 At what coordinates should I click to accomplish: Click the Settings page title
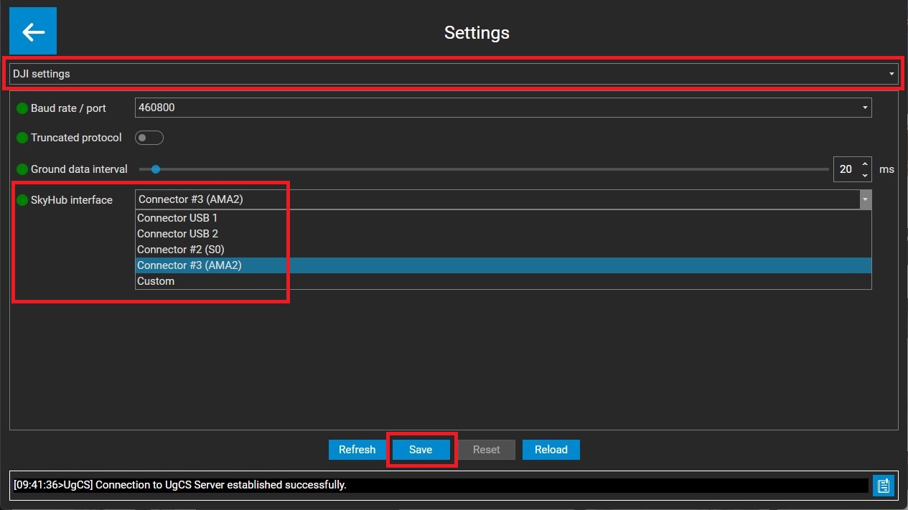[x=477, y=33]
